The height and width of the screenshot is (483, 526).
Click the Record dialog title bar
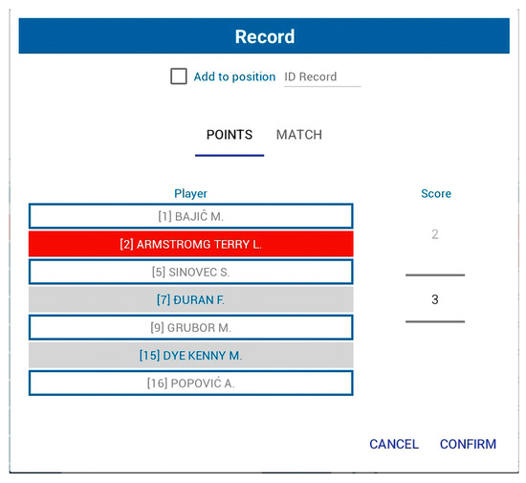tap(264, 36)
